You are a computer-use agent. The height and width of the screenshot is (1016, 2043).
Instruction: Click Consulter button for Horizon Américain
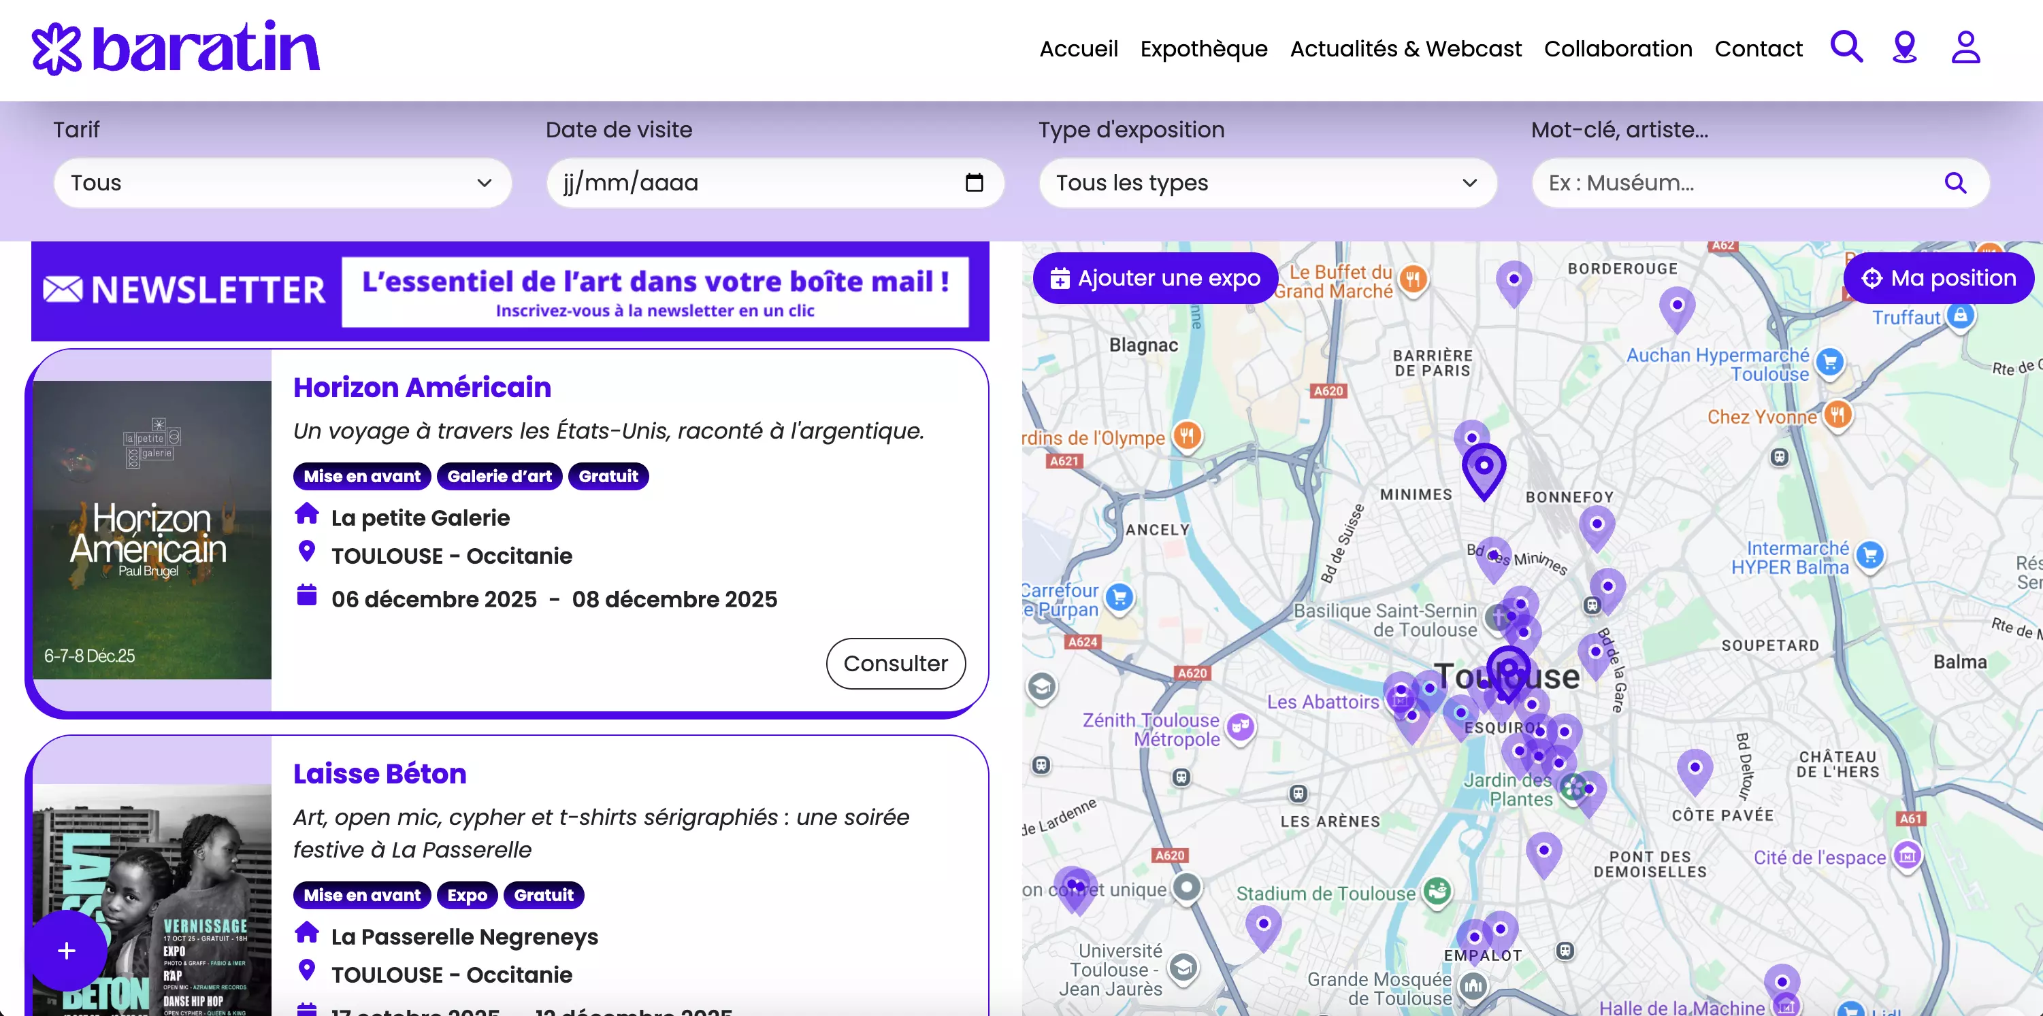[896, 662]
